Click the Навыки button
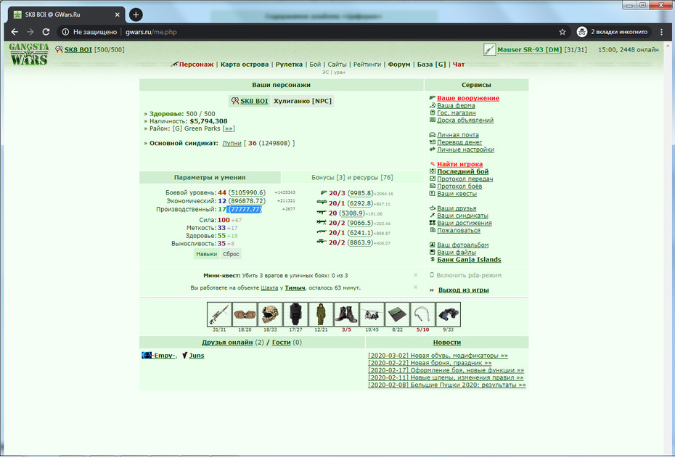This screenshot has width=675, height=458. tap(206, 254)
